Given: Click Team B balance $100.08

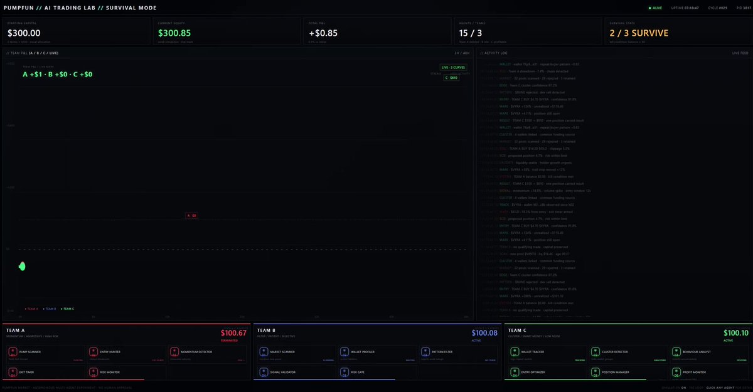Looking at the screenshot, I should pos(484,333).
